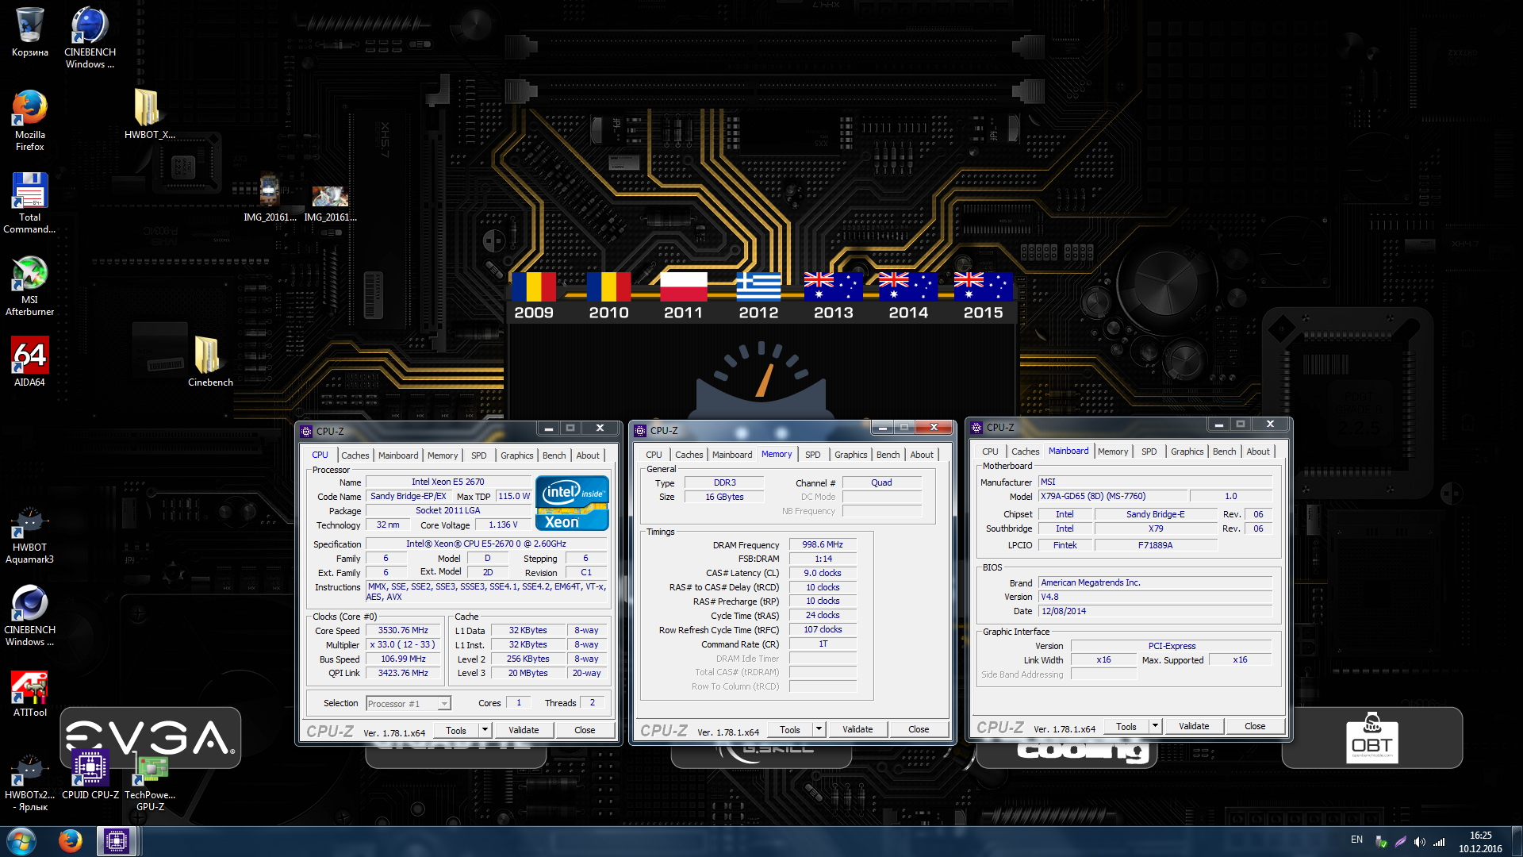Screen dimensions: 1523x857
Task: Select the CPU-Z taskbar button
Action: [x=117, y=841]
